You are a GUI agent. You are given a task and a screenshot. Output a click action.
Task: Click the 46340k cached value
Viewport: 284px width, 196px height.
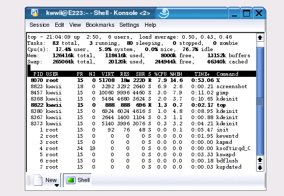click(x=216, y=62)
